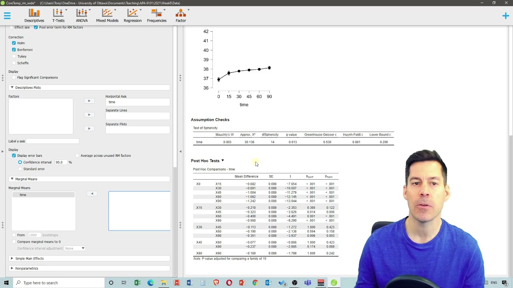Uncheck the Holm correction
513x288 pixels.
(14, 43)
